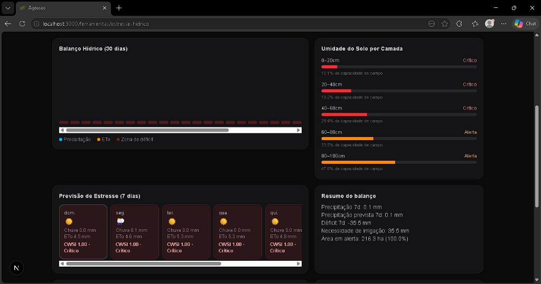This screenshot has height=284, width=541.
Task: Open a new browser tab
Action: pos(119,8)
